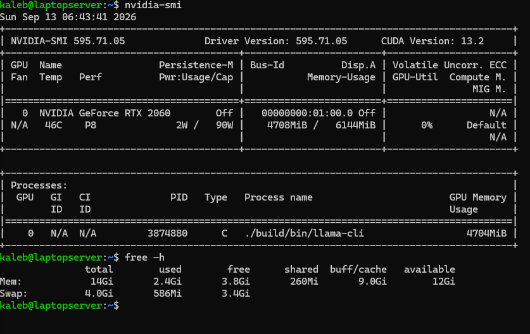Screen dimensions: 530x334
Task: Click the 2.4Gi used memory value
Action: tap(168, 281)
